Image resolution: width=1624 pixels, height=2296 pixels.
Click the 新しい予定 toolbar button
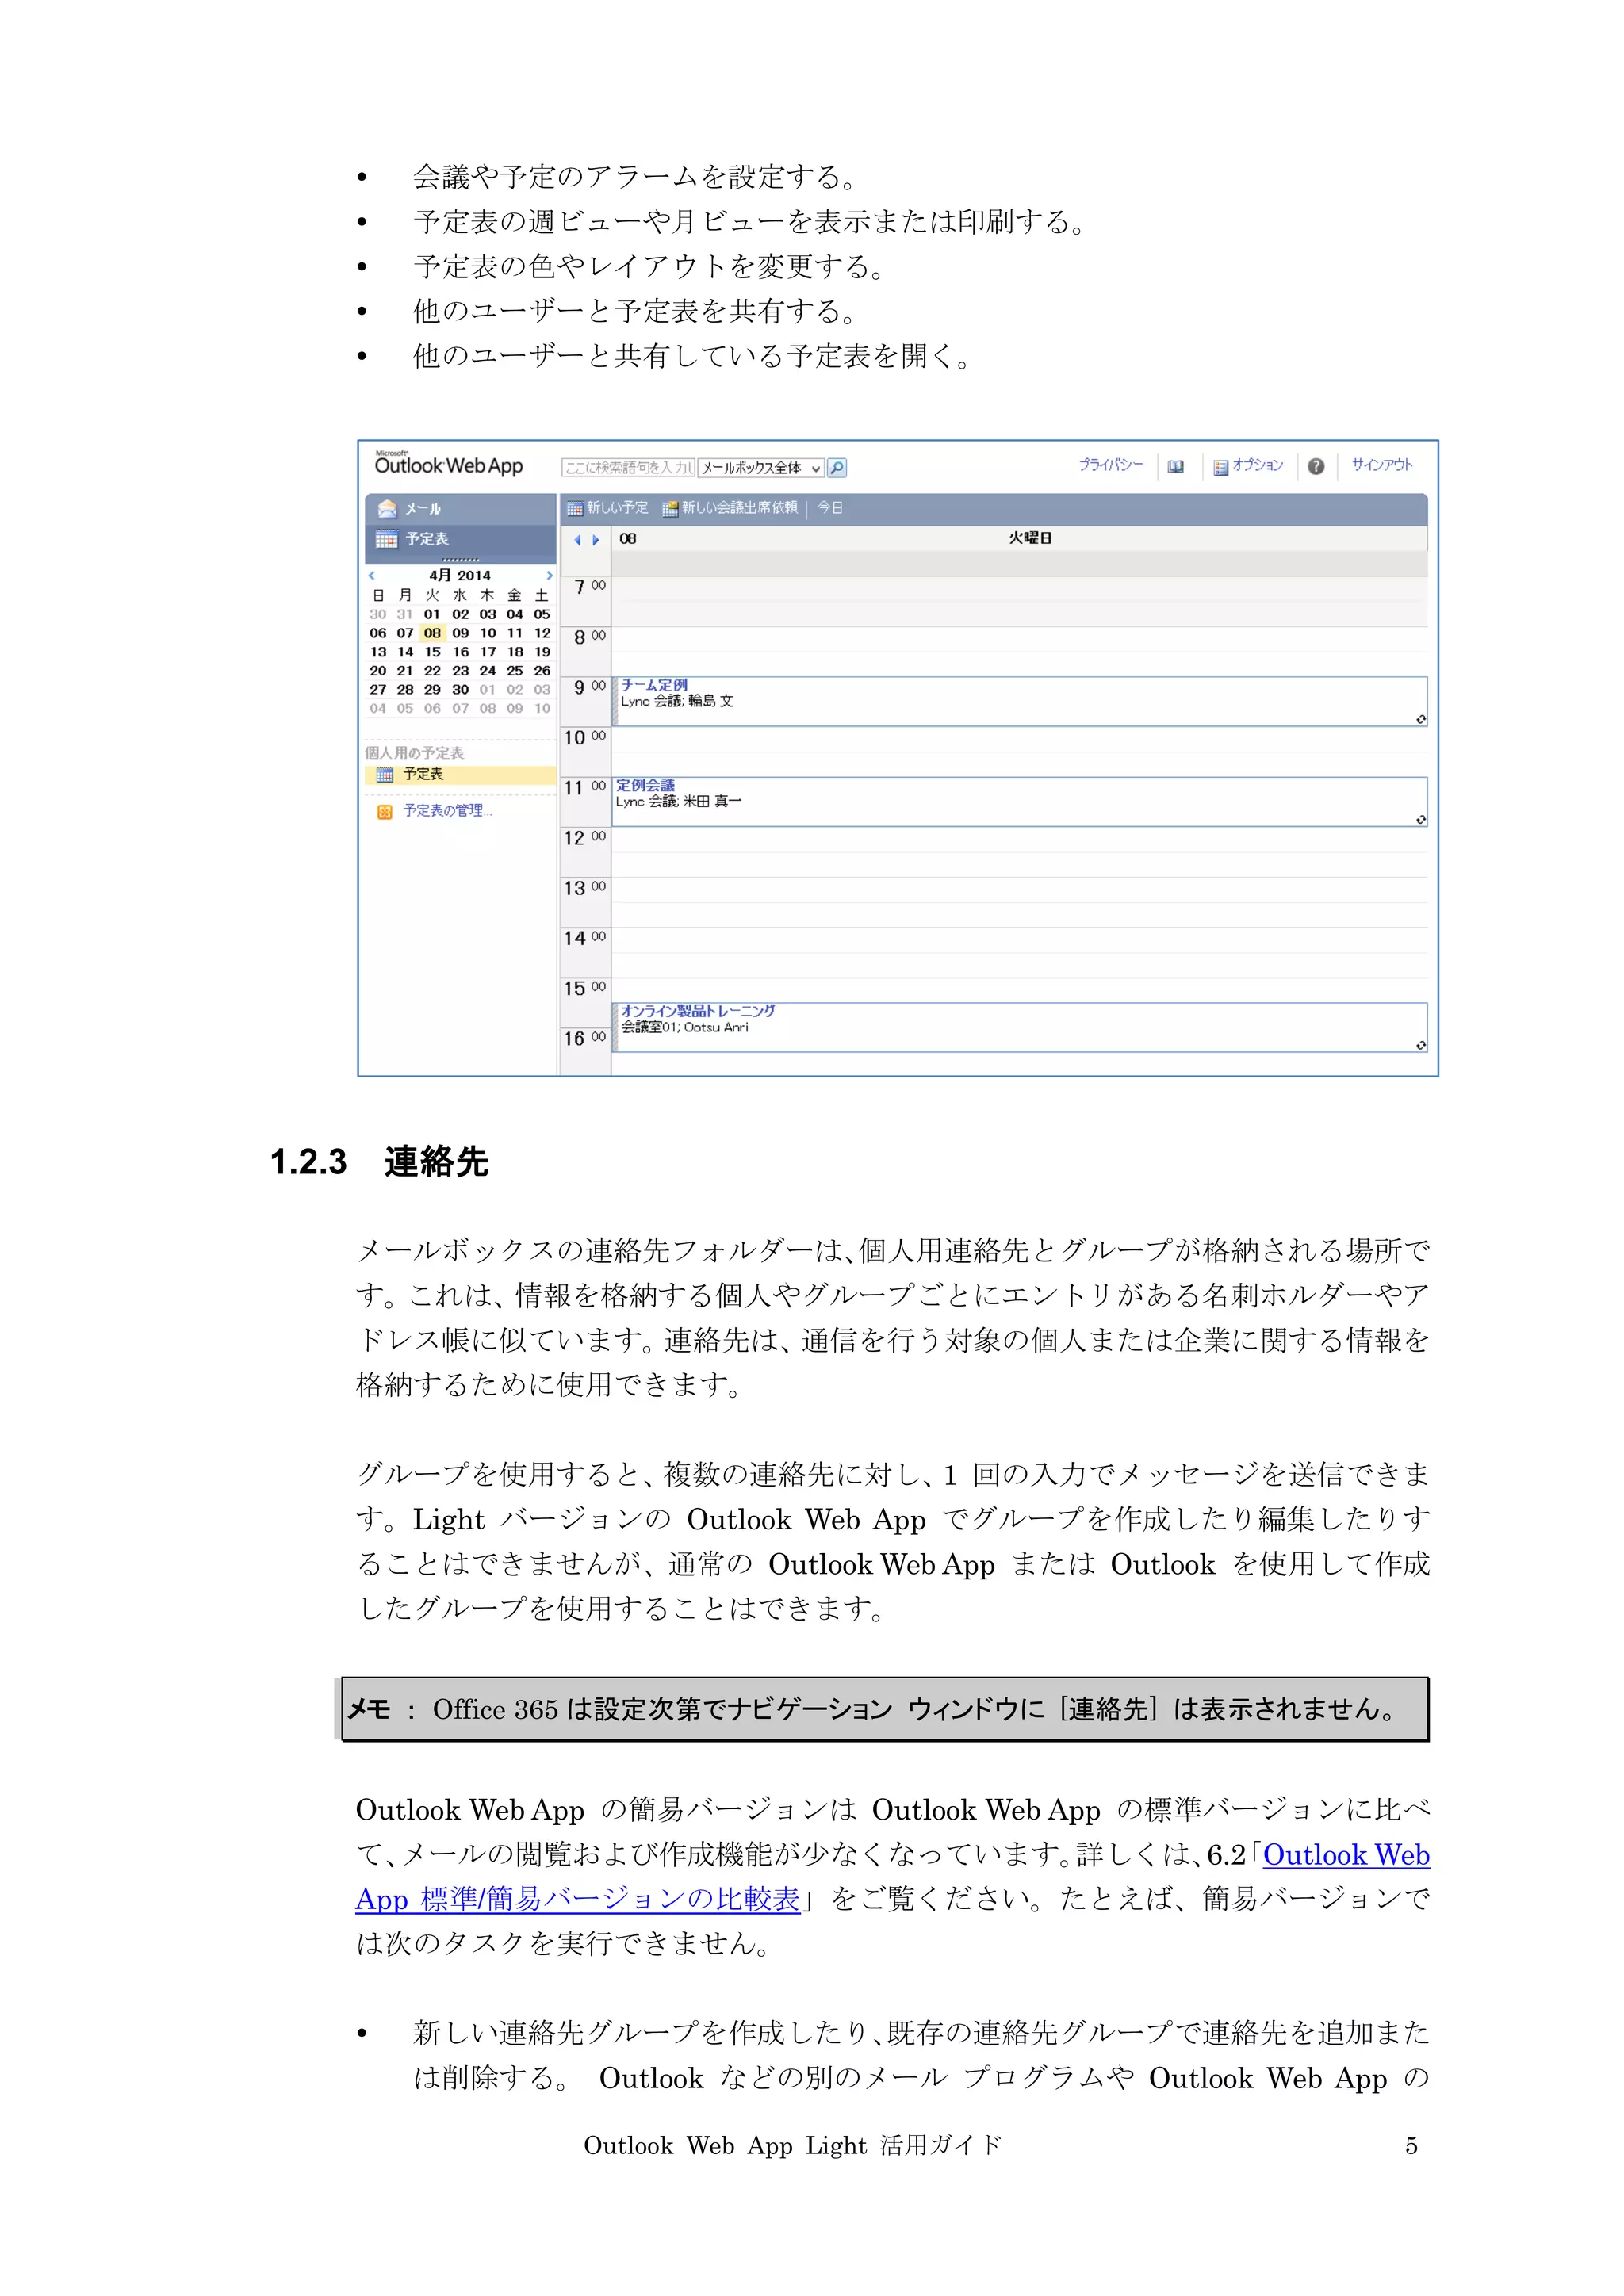pos(608,508)
